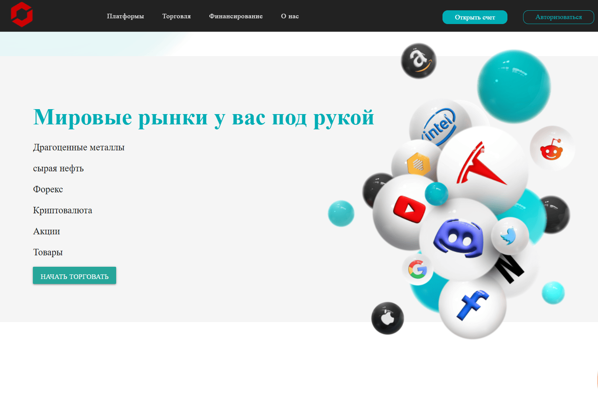Click the Открыть счет button
Screen dimensions: 598x411
click(x=475, y=17)
